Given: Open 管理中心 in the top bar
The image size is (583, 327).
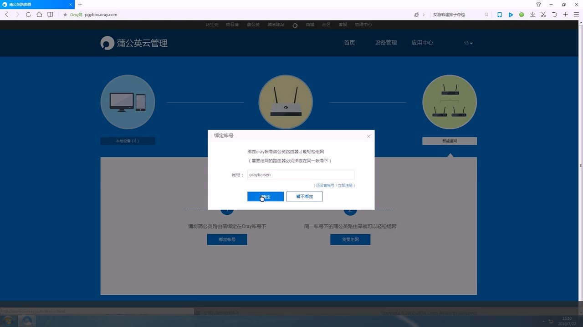Looking at the screenshot, I should coord(363,25).
